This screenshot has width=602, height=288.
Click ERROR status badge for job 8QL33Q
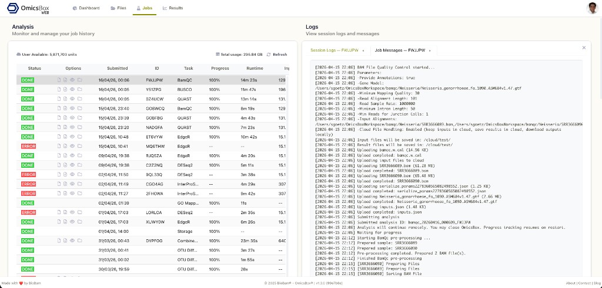click(28, 174)
